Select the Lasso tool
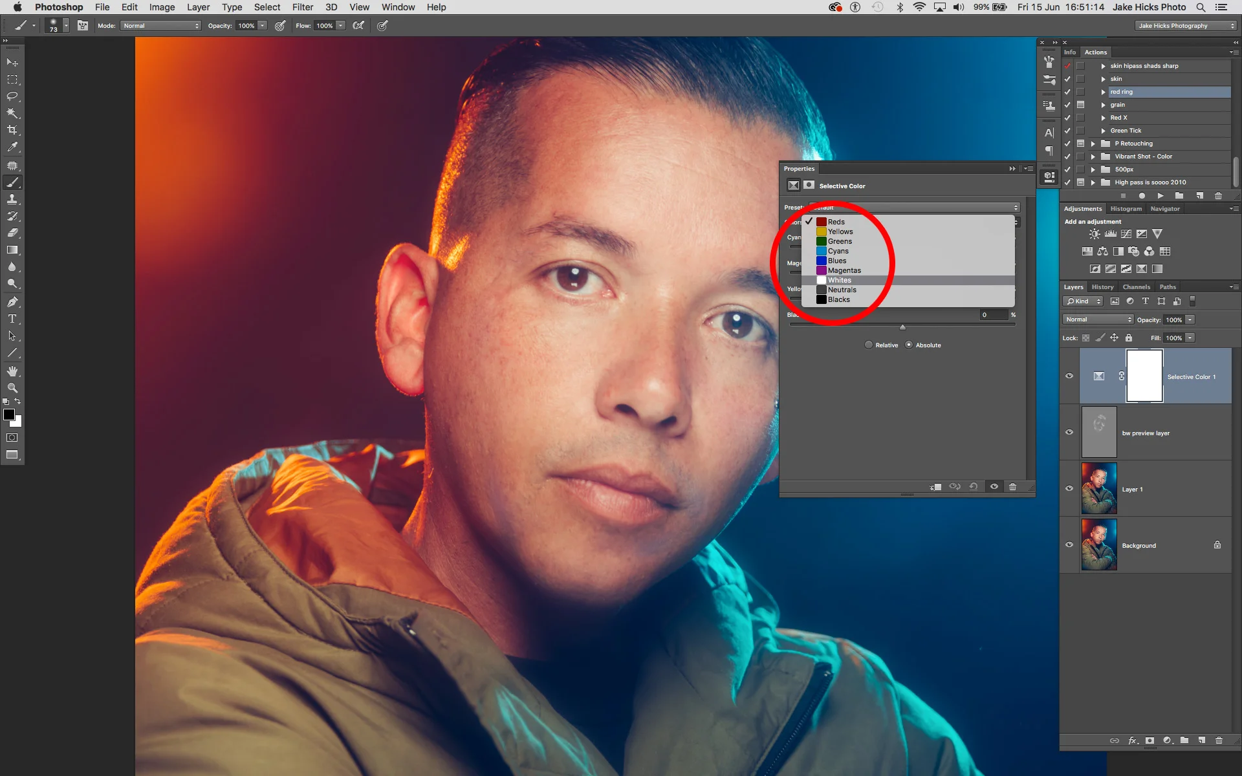This screenshot has width=1242, height=776. coord(12,96)
